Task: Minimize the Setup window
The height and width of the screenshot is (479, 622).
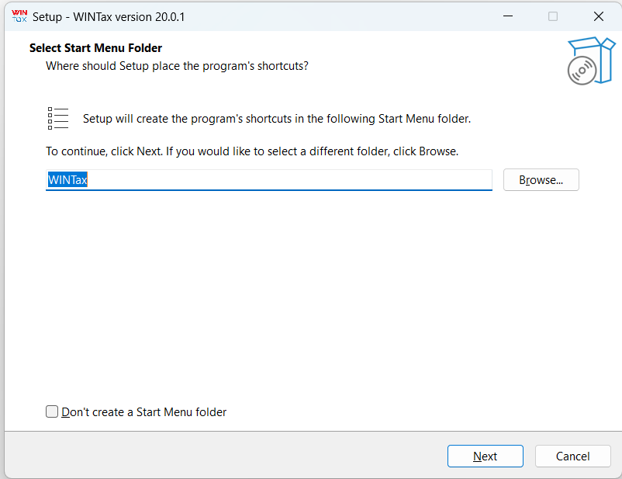Action: click(508, 16)
